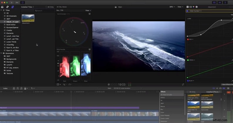233x123 pixels.
Task: Click the Green curve eyedropper
Action: click(x=232, y=60)
